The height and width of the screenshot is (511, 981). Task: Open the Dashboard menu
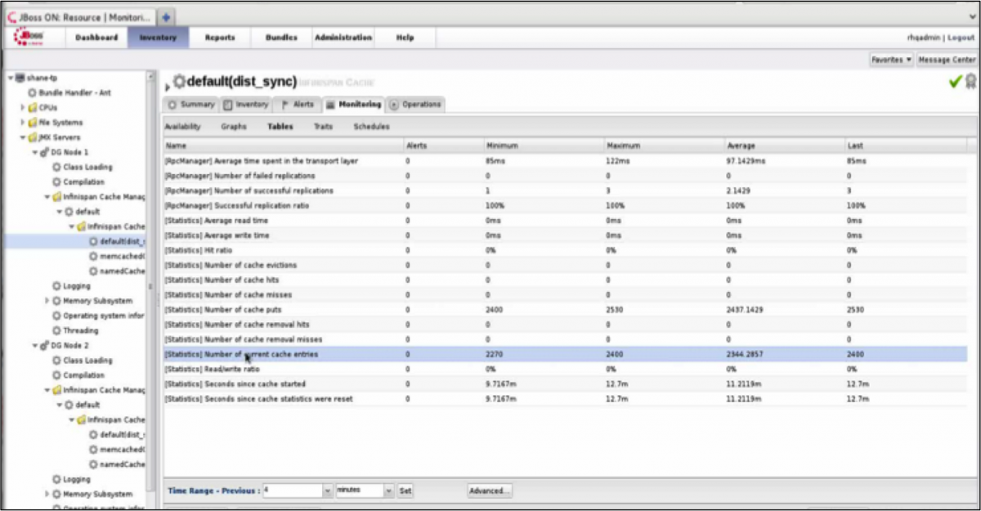(x=96, y=38)
